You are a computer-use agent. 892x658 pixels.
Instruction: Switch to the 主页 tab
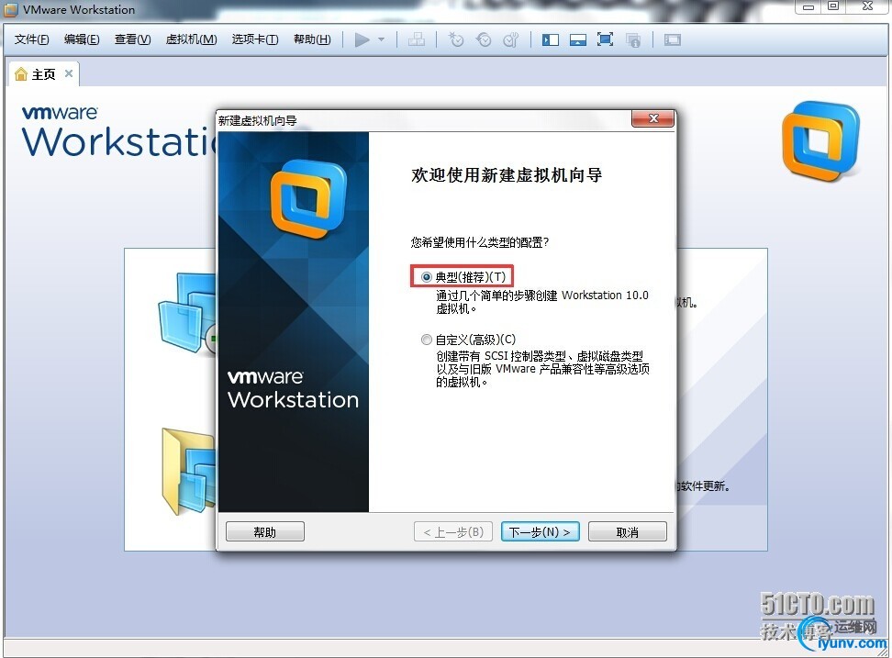[43, 74]
